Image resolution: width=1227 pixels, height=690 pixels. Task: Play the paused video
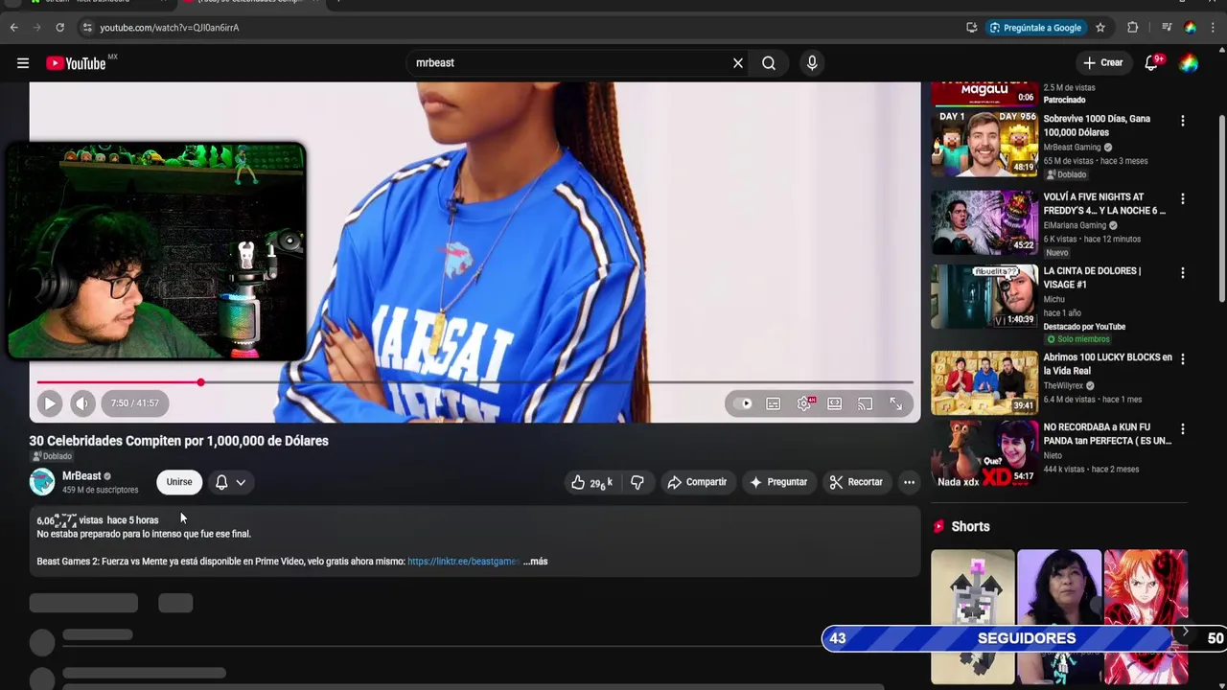pyautogui.click(x=50, y=403)
